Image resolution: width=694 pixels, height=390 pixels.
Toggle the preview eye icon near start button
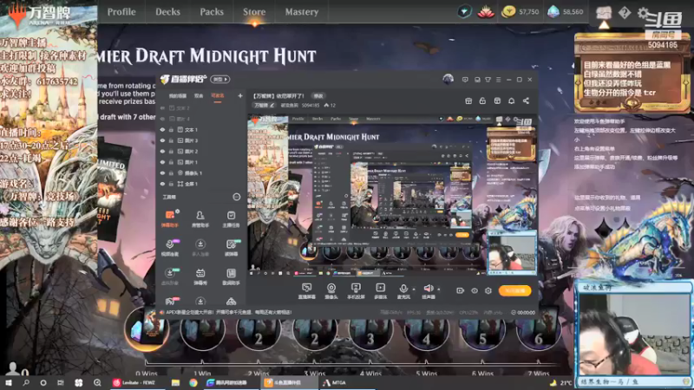click(x=475, y=290)
